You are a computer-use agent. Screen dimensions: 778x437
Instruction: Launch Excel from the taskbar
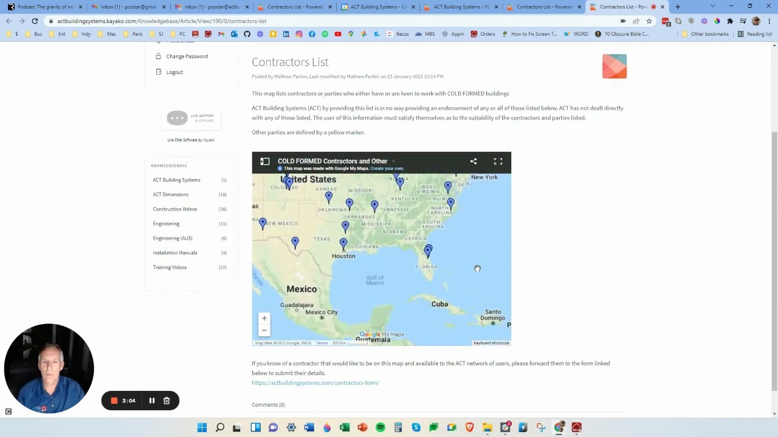click(x=345, y=427)
